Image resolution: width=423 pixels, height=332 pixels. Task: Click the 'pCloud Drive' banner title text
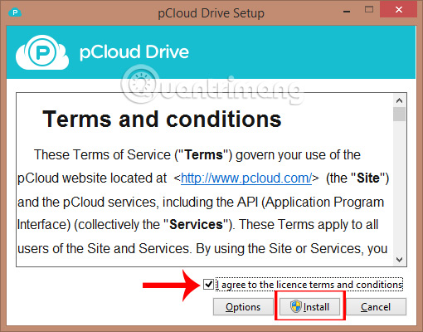pos(134,52)
